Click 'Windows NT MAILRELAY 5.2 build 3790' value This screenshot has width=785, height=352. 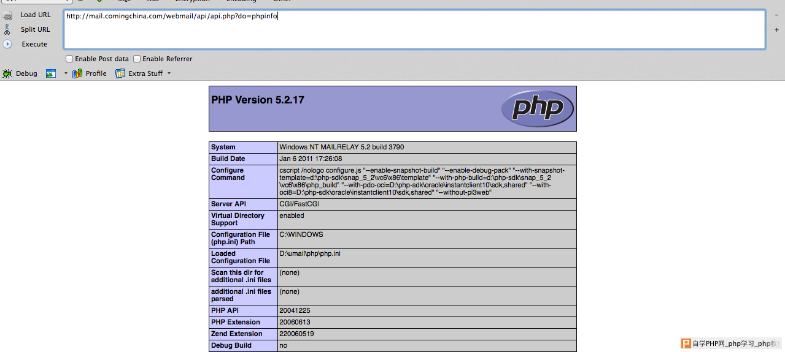click(341, 147)
